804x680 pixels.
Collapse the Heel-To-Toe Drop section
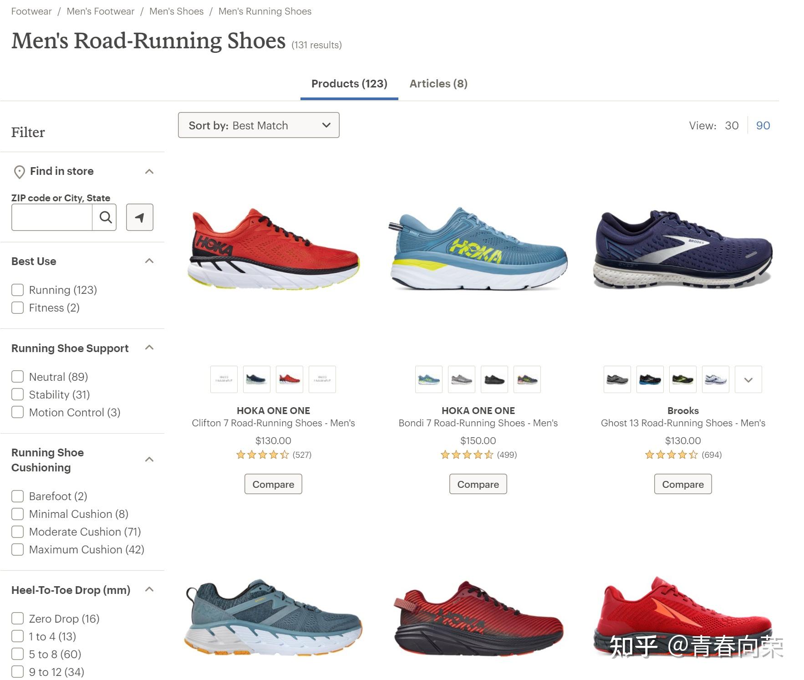pos(149,589)
